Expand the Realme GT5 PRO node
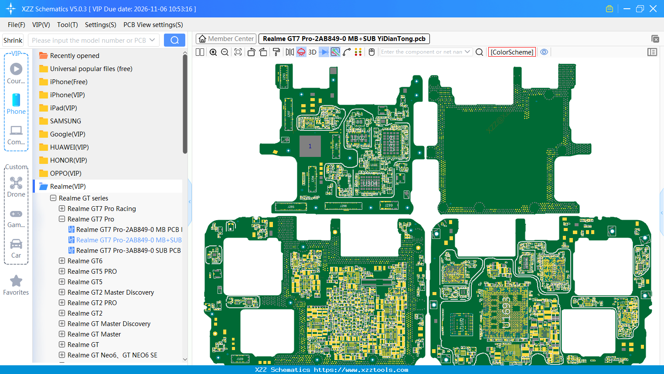 coord(62,271)
